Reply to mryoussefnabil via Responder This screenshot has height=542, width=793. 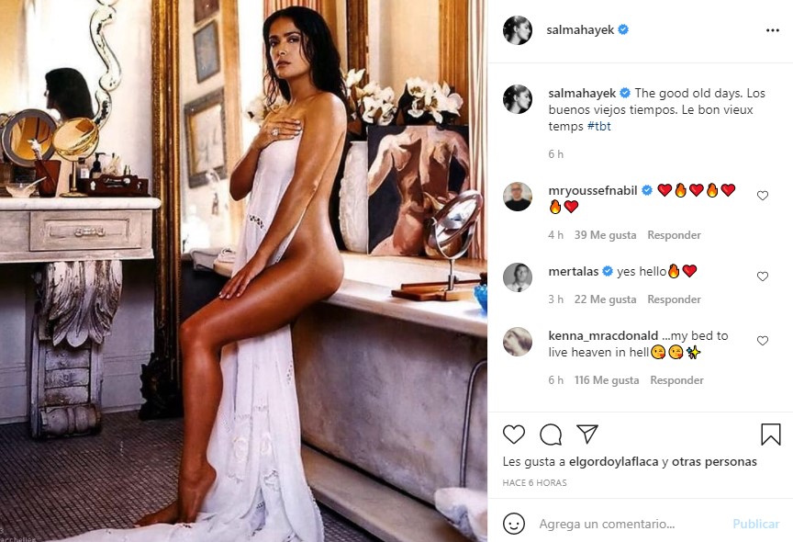click(x=675, y=235)
